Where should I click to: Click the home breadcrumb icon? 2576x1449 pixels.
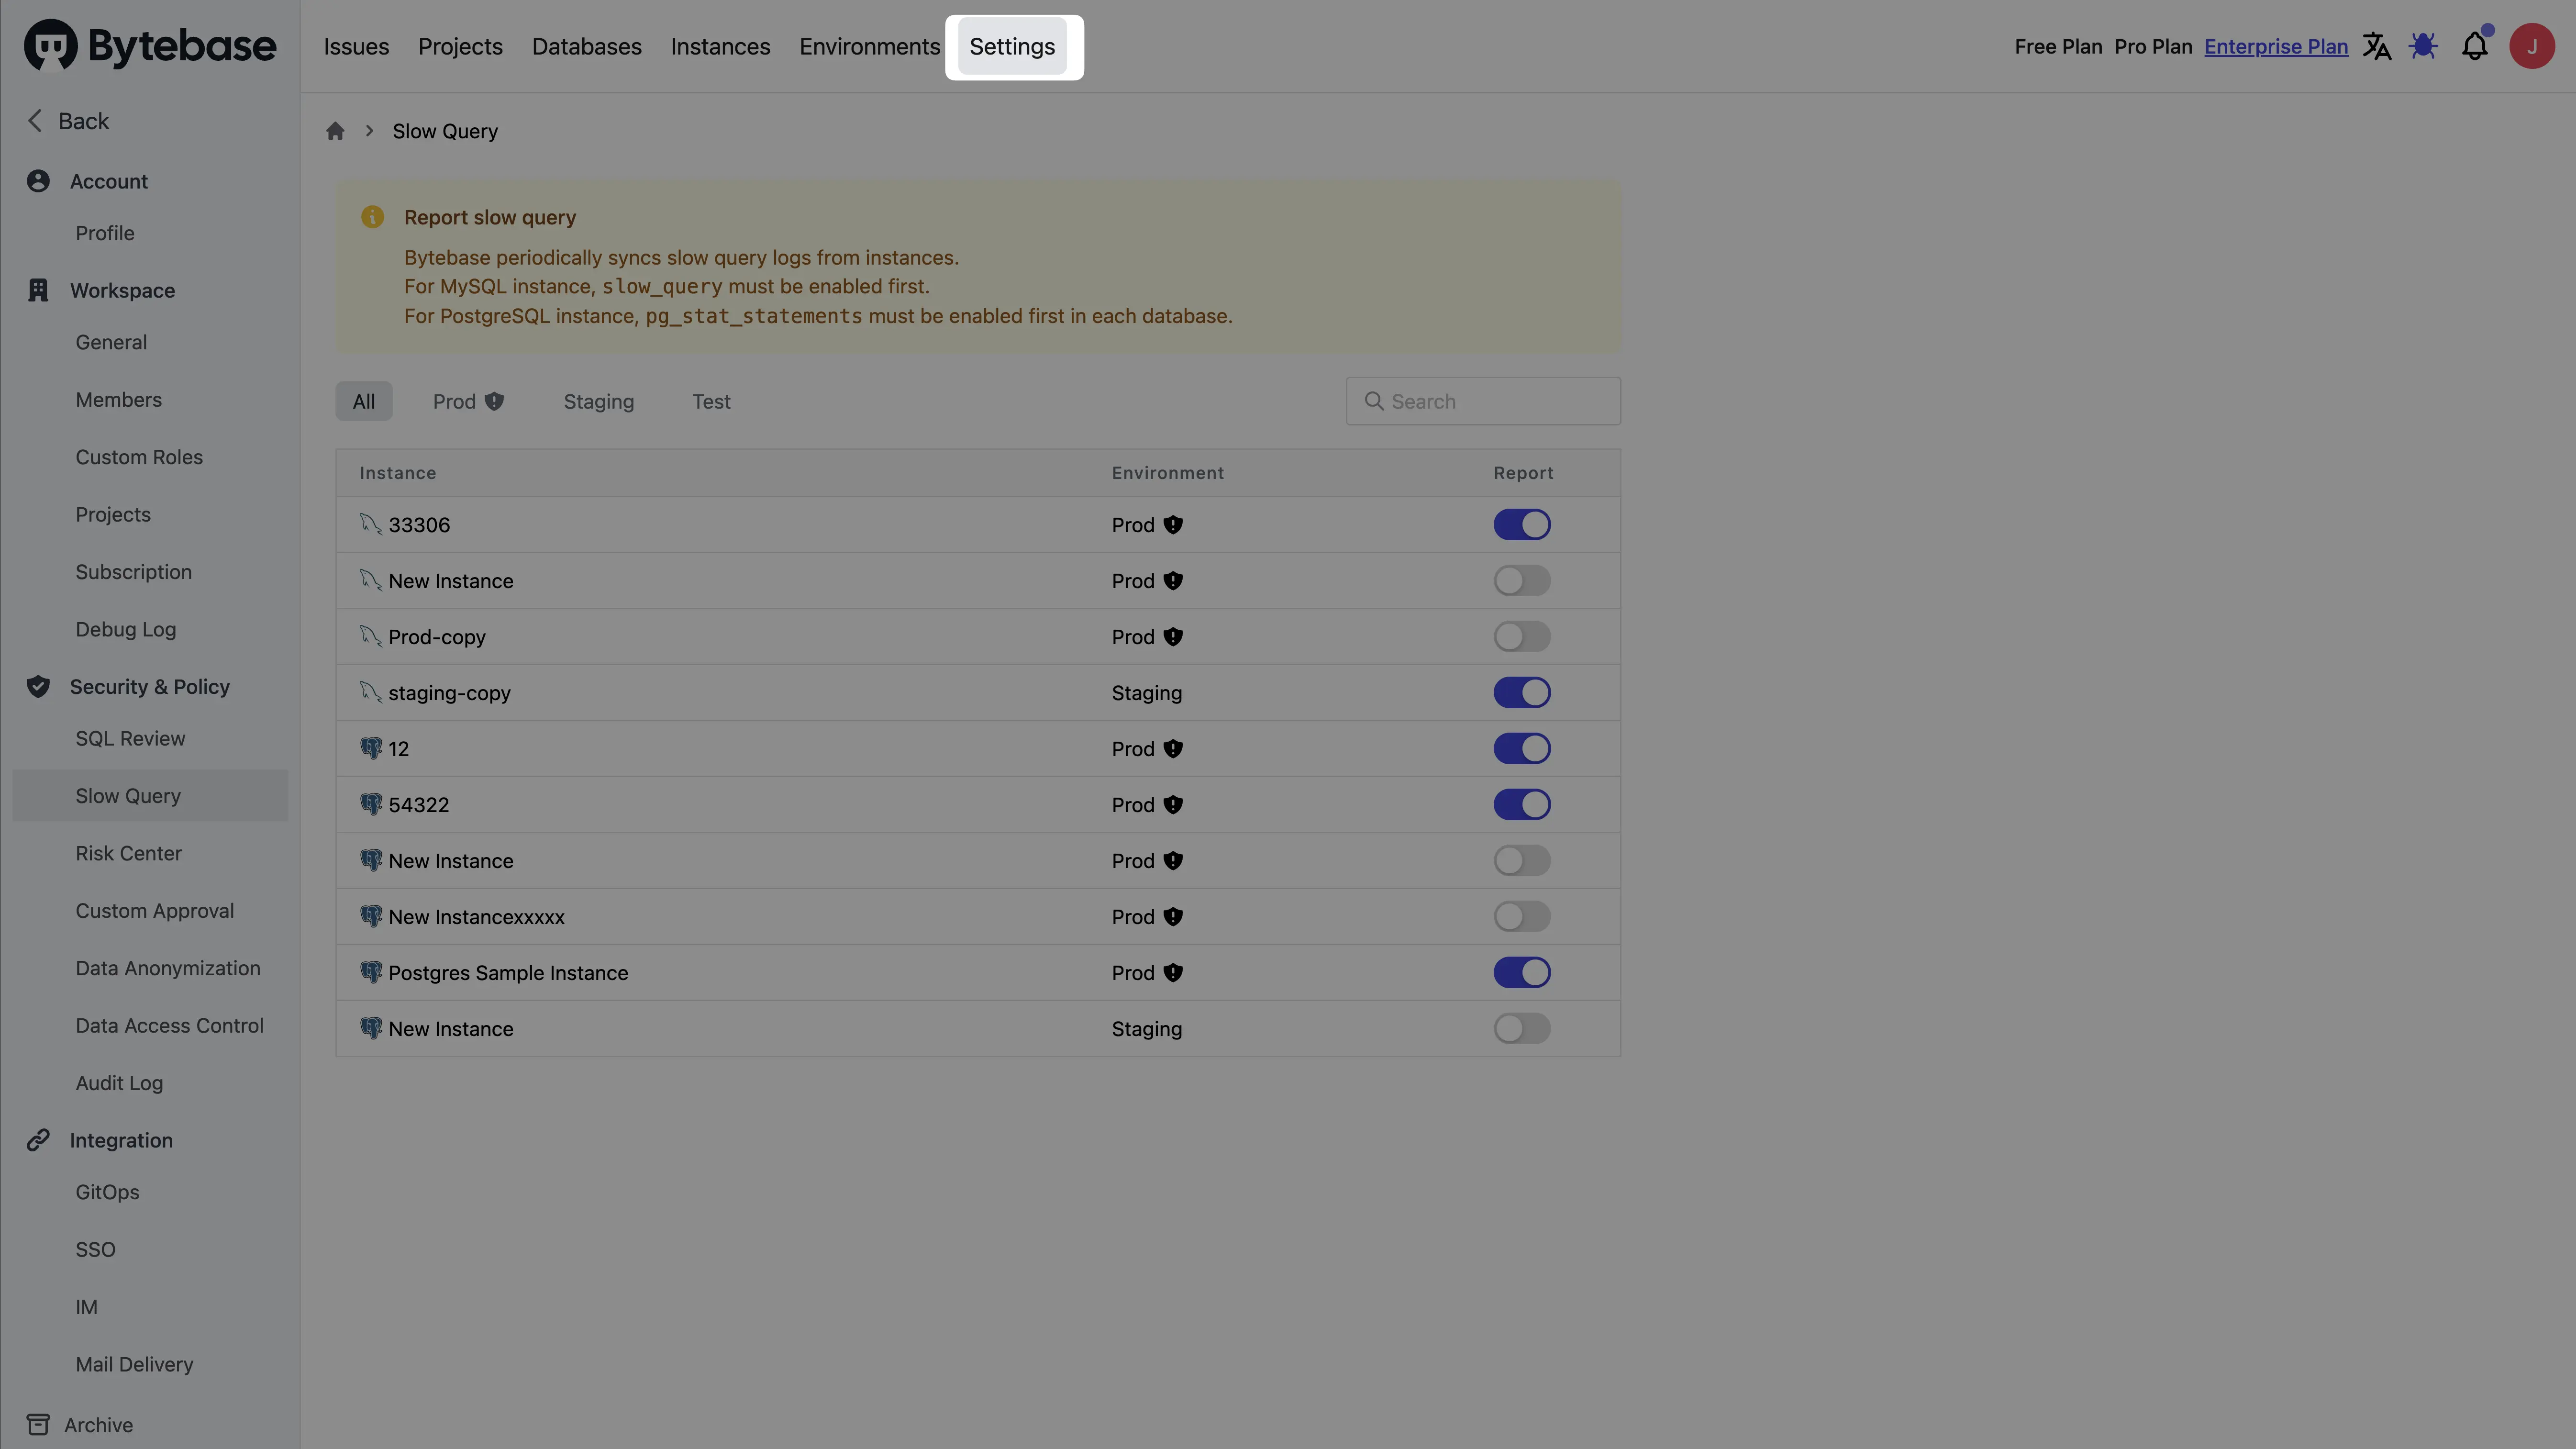coord(335,131)
